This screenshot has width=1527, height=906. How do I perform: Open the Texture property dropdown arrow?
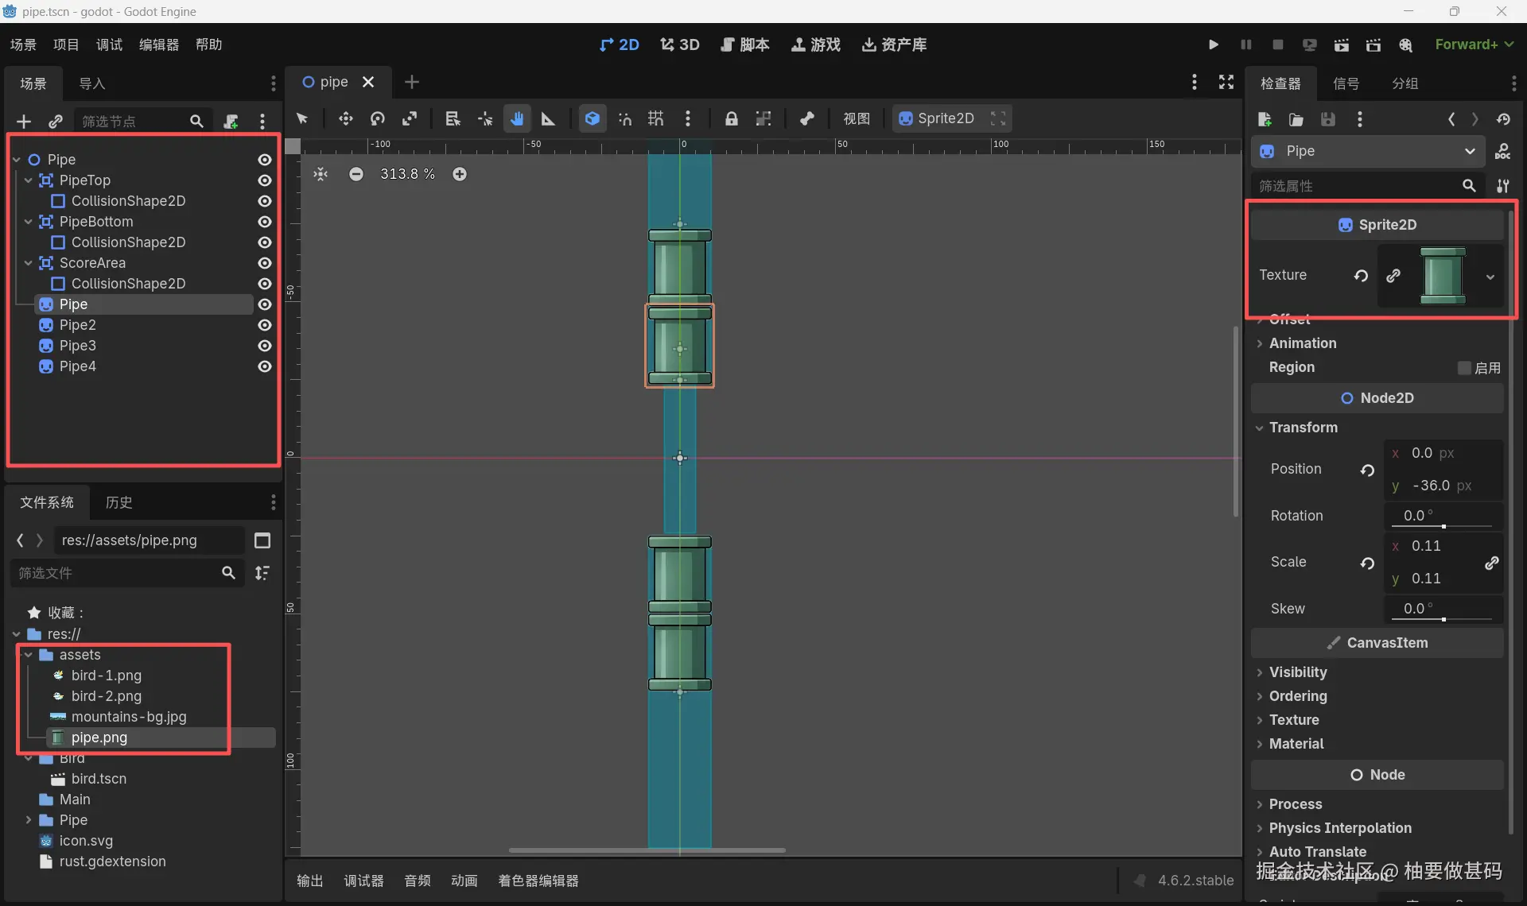click(x=1490, y=276)
